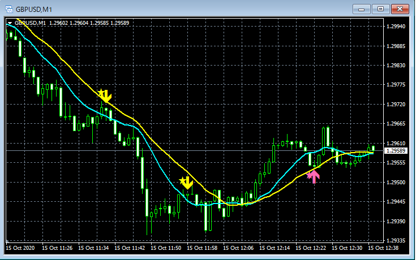
Task: Click the 15 Oct 11:50 time label
Action: point(166,248)
